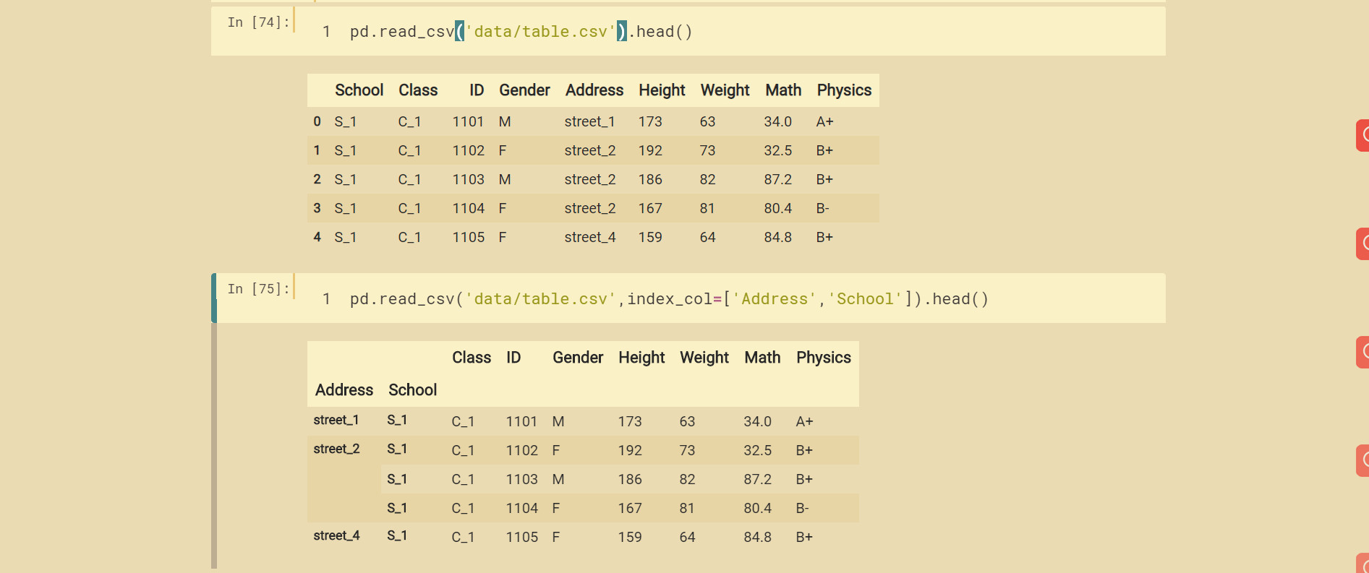Click street_1 index label in second table
1369x573 pixels.
point(336,420)
